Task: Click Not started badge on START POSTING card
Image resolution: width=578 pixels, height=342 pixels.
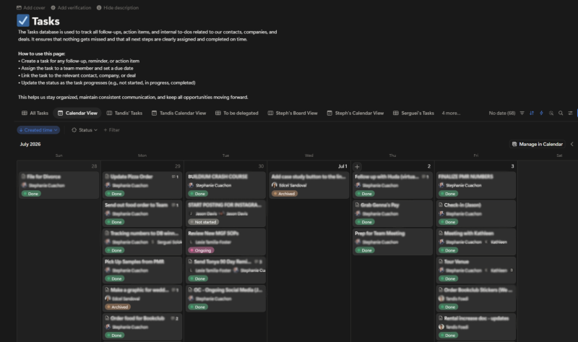Action: [203, 222]
